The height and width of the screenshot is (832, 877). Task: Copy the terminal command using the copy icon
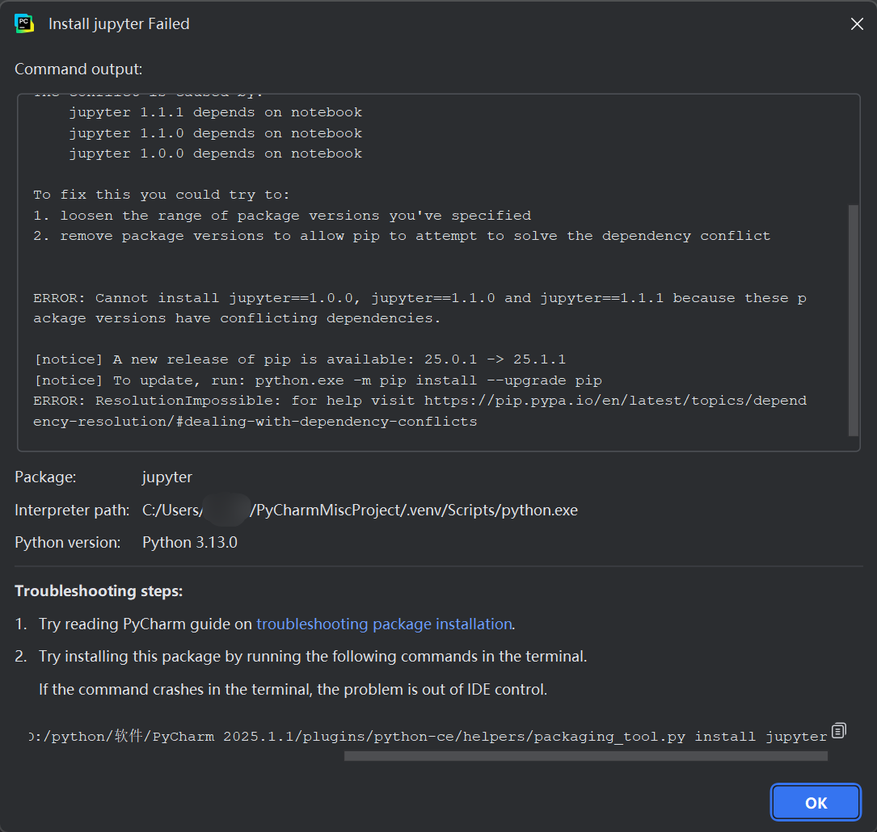coord(838,730)
